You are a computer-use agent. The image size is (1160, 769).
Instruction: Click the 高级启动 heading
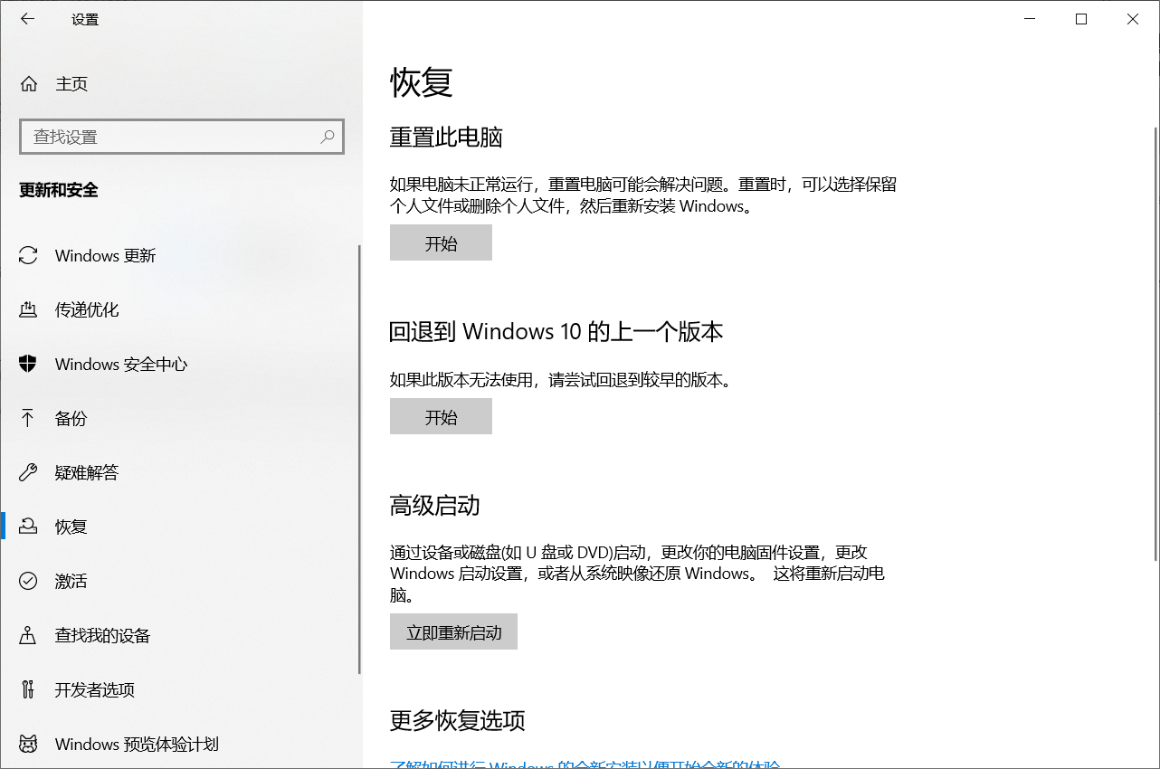pyautogui.click(x=434, y=505)
